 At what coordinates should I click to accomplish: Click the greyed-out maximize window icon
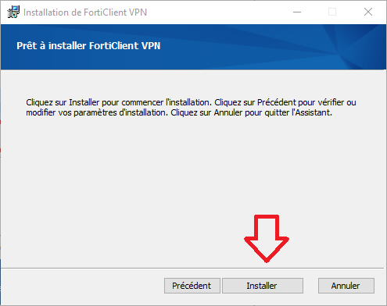[x=332, y=12]
